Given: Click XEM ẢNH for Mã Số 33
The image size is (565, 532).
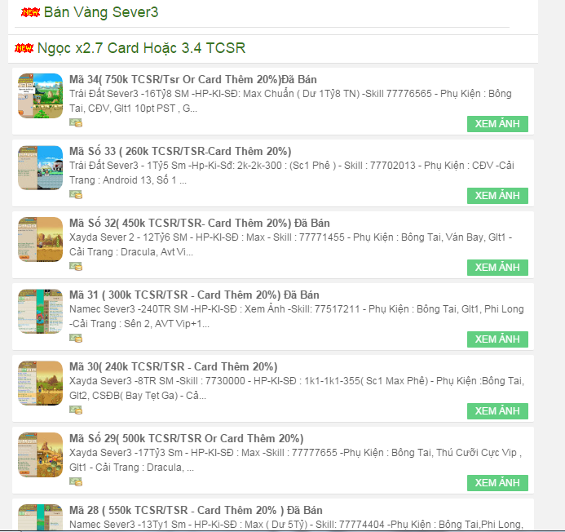Looking at the screenshot, I should click(x=497, y=196).
